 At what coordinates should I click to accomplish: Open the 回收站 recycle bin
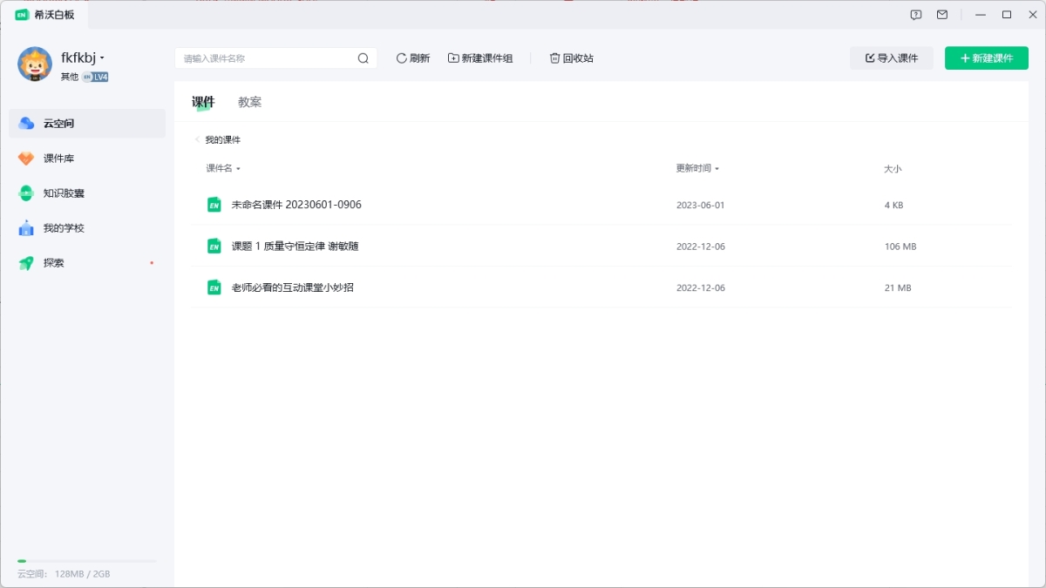click(x=571, y=58)
